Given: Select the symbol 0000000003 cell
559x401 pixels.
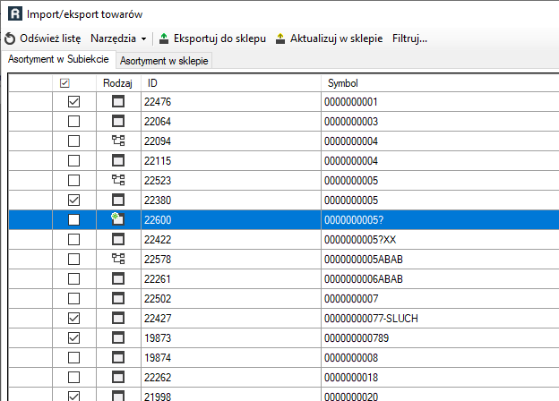Looking at the screenshot, I should tap(440, 121).
